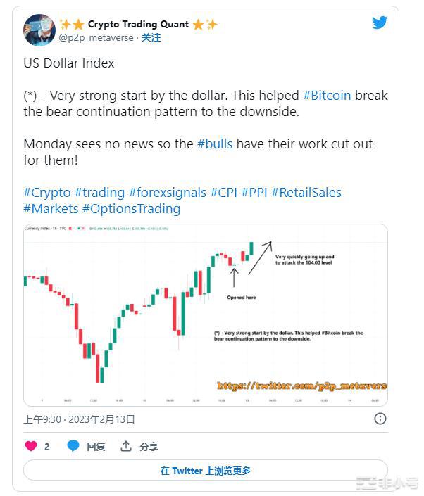Click the Crypto Trading Quant profile avatar
Image resolution: width=424 pixels, height=496 pixels.
pos(39,30)
